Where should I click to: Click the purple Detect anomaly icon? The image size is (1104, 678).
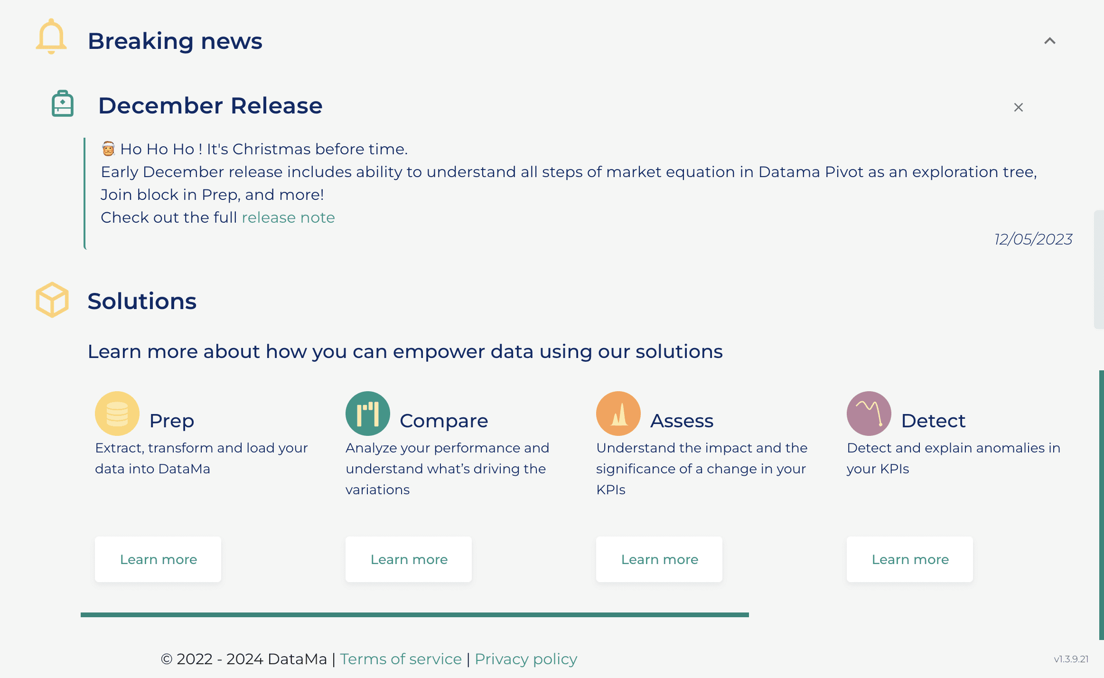(869, 414)
